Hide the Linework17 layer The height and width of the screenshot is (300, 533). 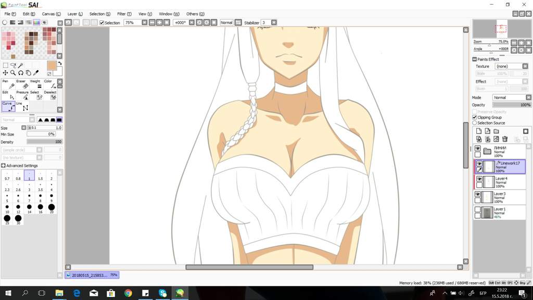479,164
